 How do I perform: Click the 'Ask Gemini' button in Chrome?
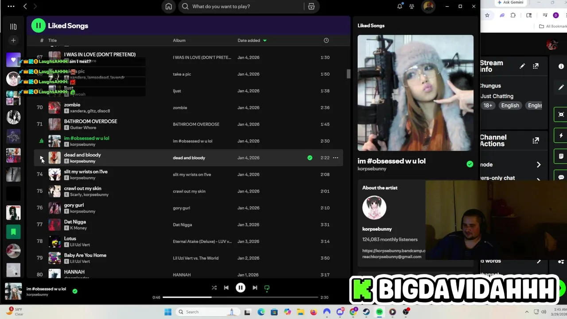[510, 2]
